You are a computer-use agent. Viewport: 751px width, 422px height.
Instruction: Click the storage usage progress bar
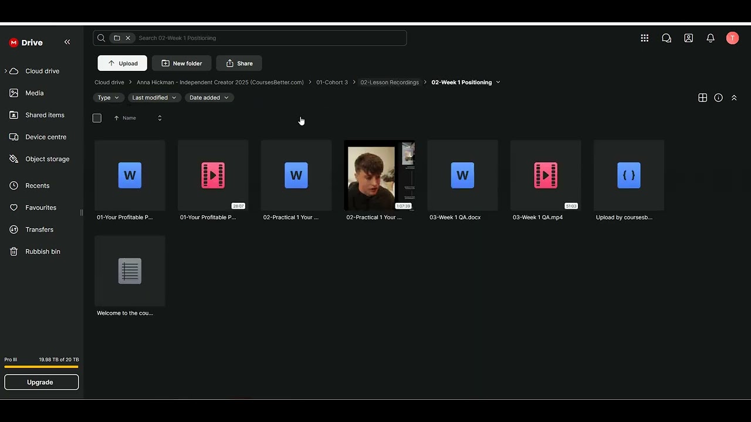click(41, 367)
